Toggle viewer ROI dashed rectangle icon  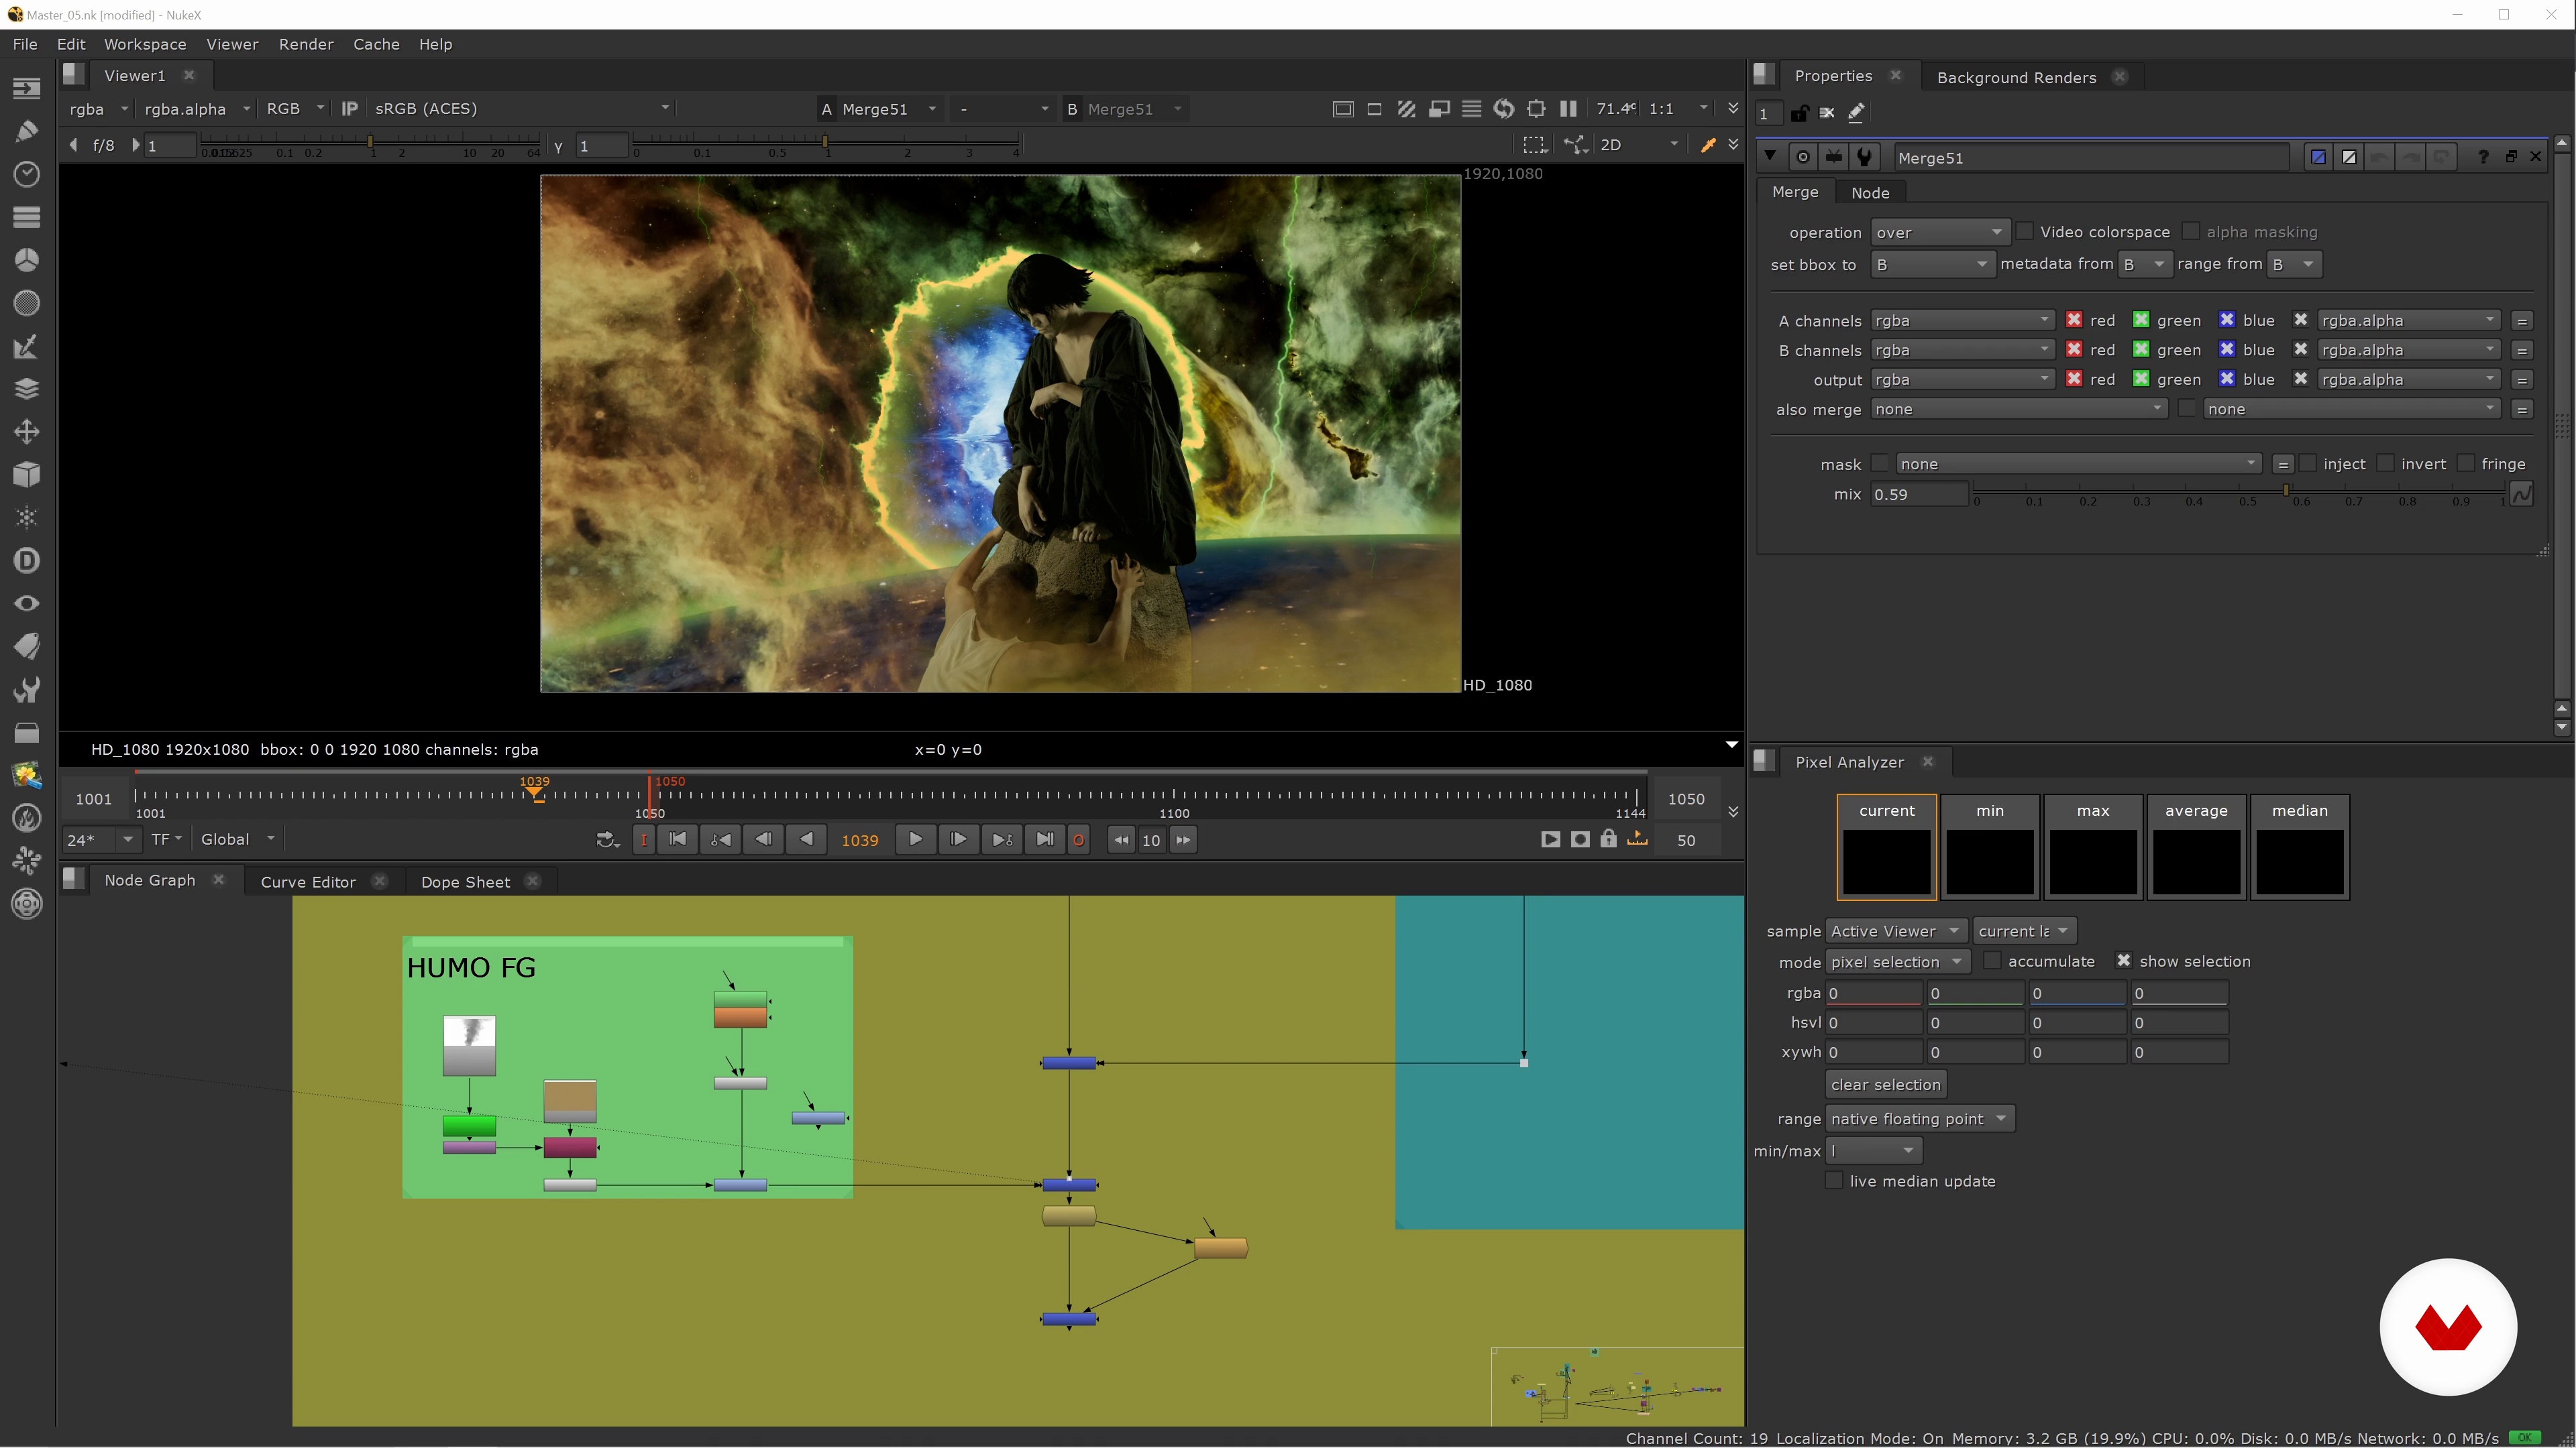[1534, 145]
